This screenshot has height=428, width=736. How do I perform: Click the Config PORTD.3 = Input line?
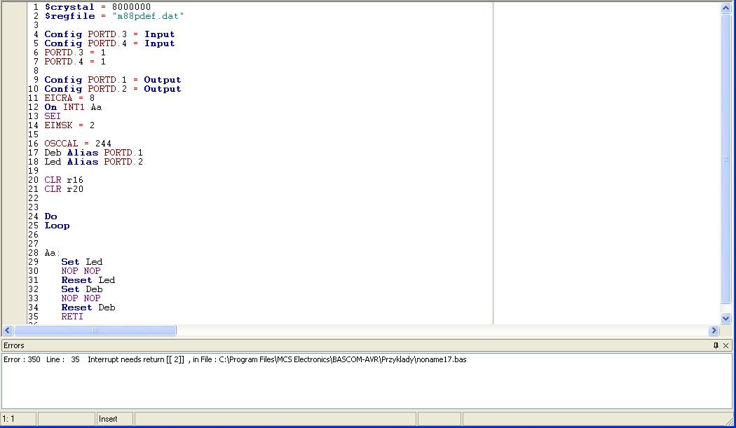110,34
